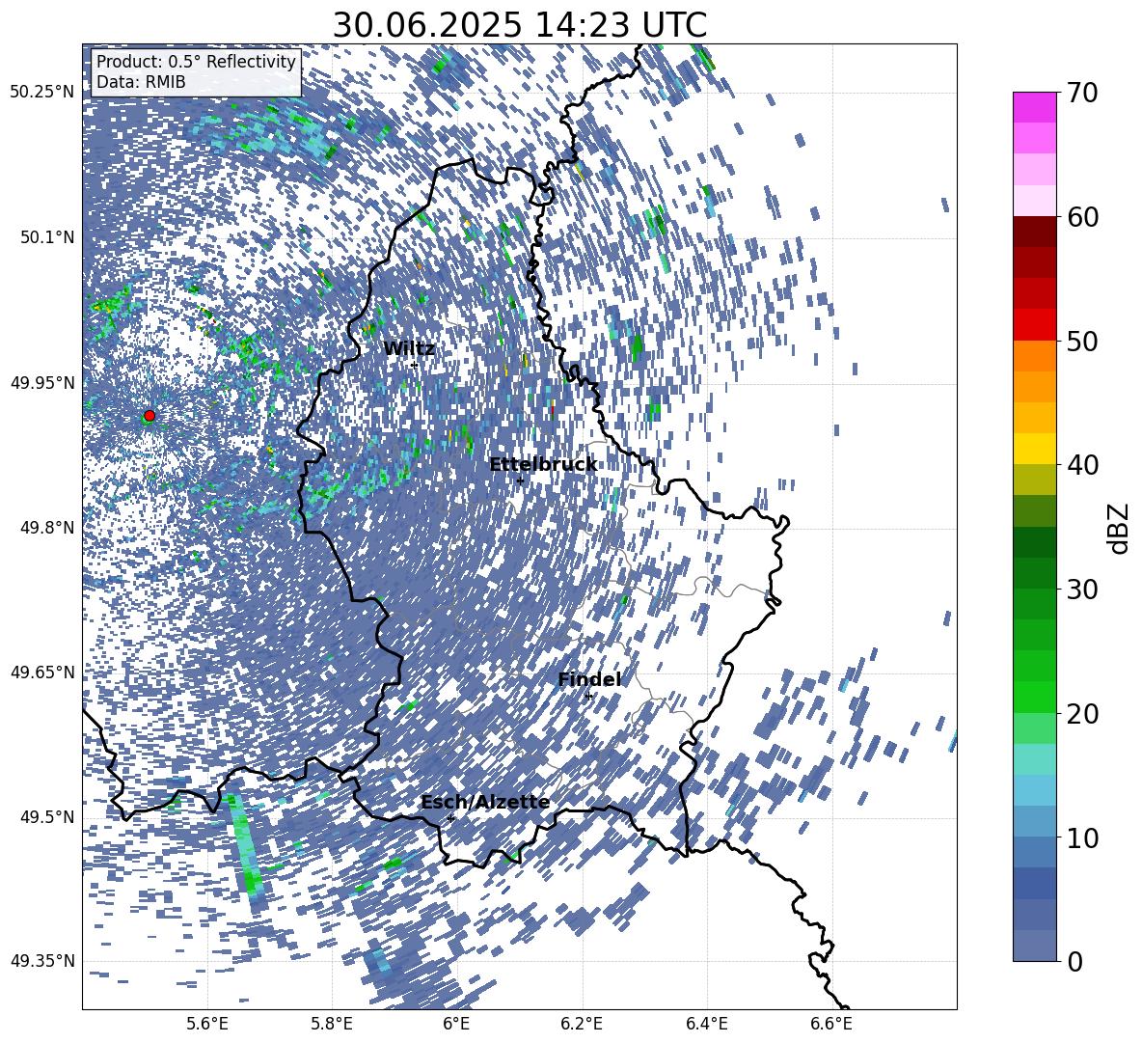Click the Wiltz city label
Image resolution: width=1142 pixels, height=1043 pixels.
click(x=409, y=349)
